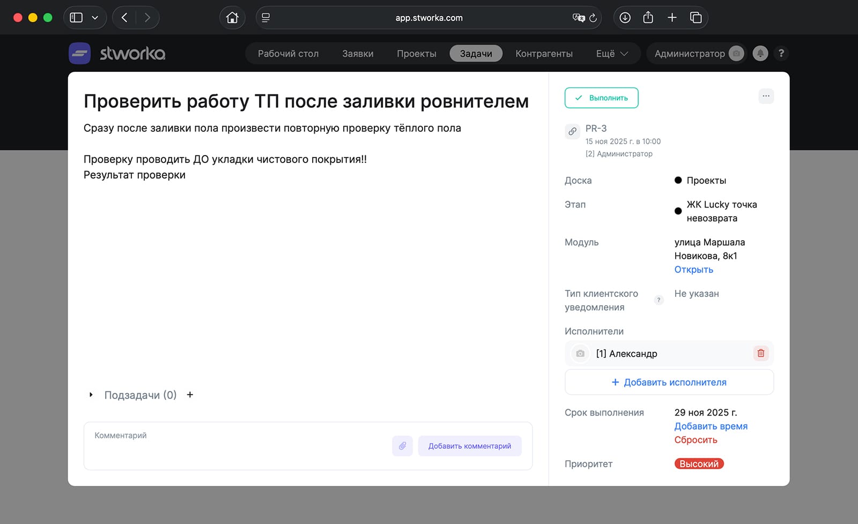Open the Ещё dropdown in navigation

[x=611, y=53]
